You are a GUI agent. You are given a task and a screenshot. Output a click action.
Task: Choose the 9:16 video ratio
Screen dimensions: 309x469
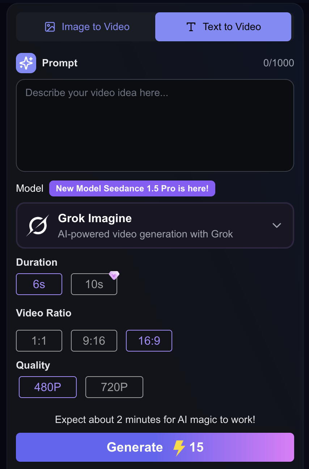94,341
